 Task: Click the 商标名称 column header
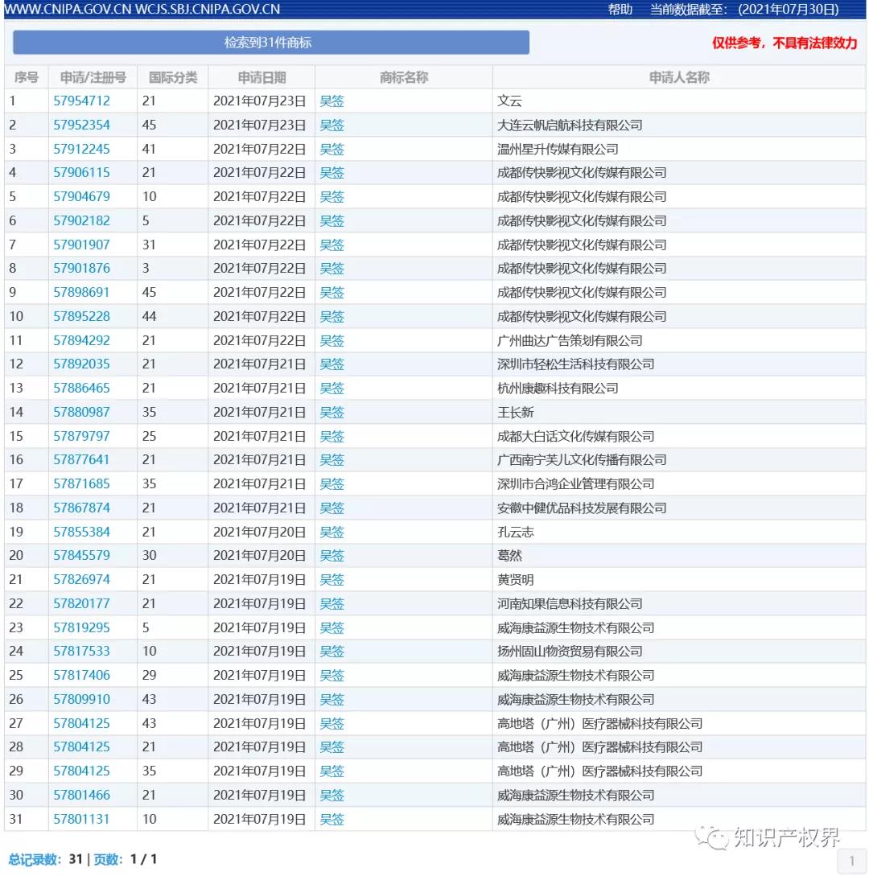pos(403,77)
